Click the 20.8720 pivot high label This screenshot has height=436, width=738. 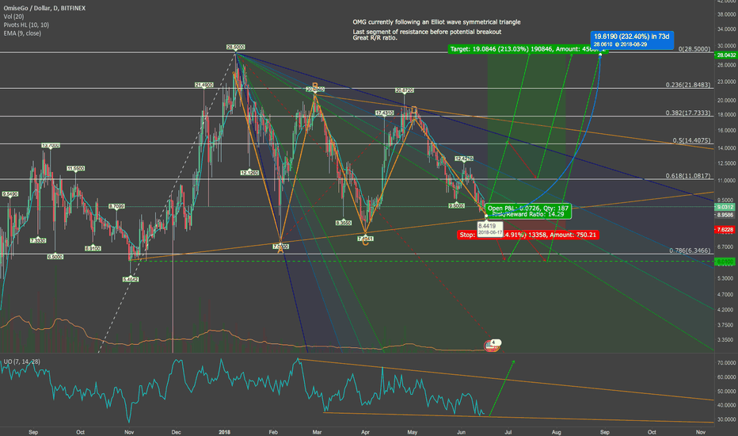(405, 90)
